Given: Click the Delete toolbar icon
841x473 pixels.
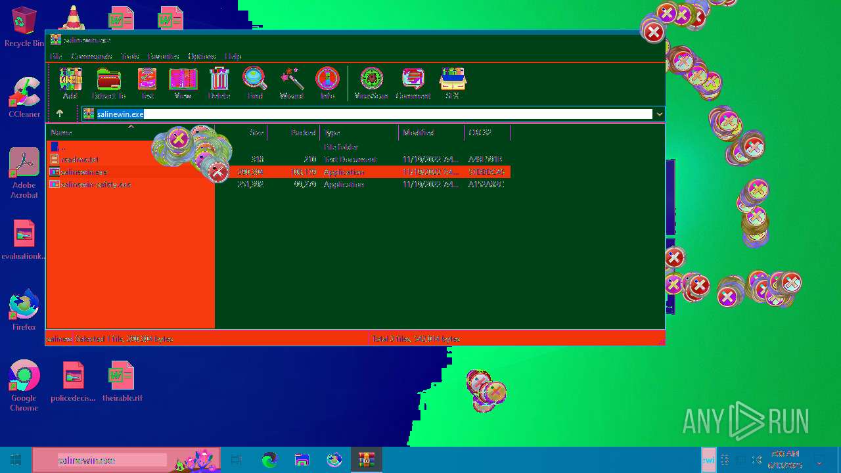Looking at the screenshot, I should [219, 83].
